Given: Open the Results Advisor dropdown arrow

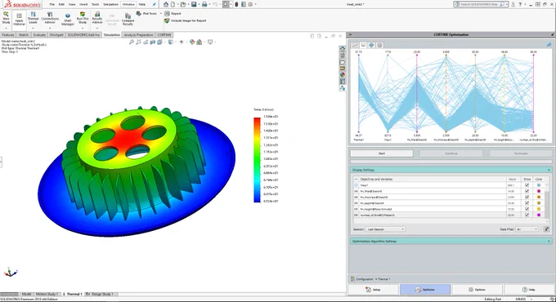Looking at the screenshot, I should click(97, 28).
